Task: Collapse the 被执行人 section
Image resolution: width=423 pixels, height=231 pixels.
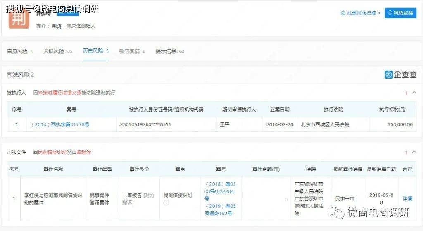Action: (414, 93)
